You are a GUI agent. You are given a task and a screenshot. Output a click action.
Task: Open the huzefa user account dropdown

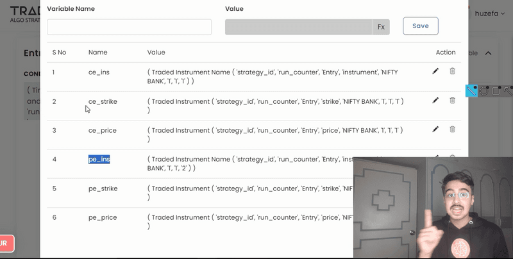tap(490, 13)
